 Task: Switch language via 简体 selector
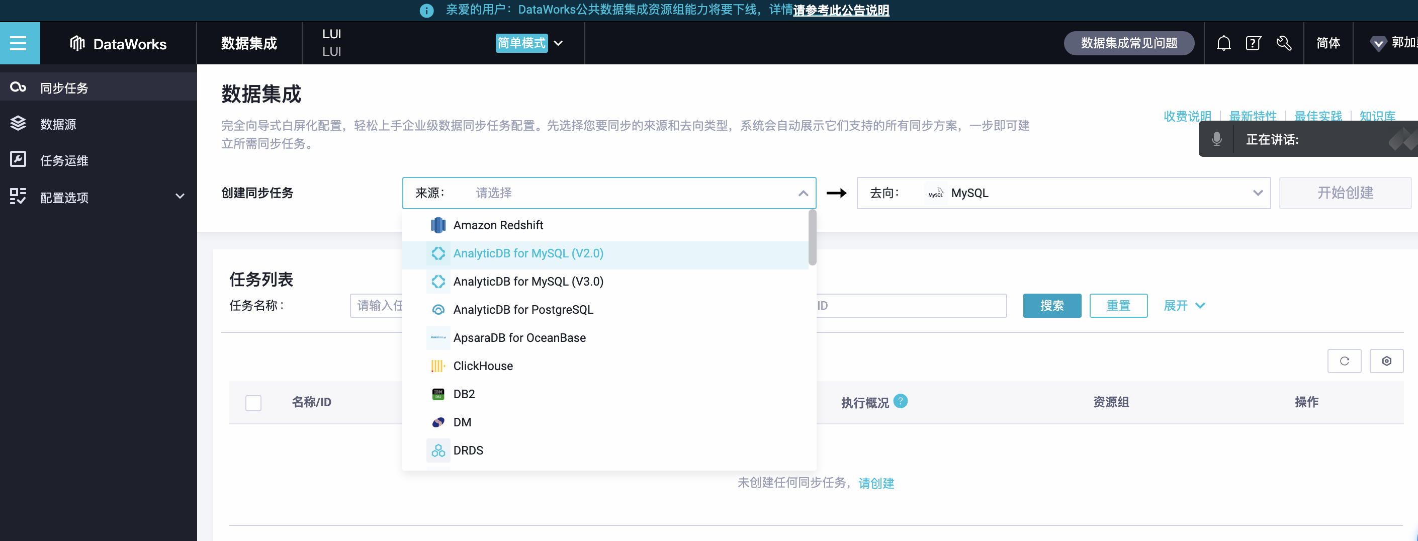(x=1327, y=43)
